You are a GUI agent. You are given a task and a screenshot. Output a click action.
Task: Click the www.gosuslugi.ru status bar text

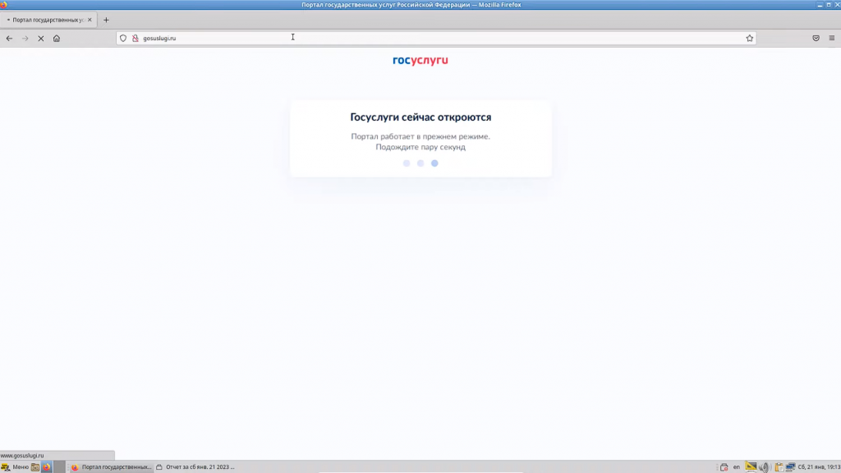click(x=22, y=455)
